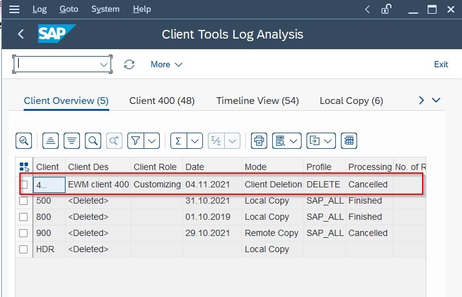Click the Client Role column header
Screen dimensions: 462x297
coord(157,167)
